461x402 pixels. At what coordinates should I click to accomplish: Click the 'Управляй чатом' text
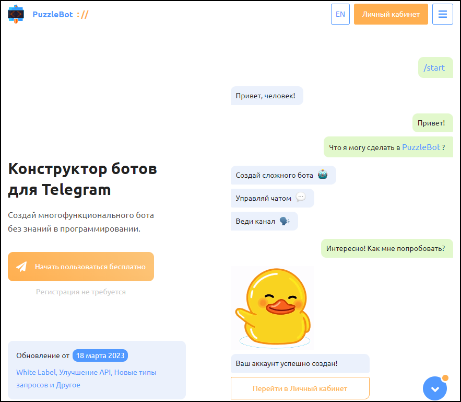pyautogui.click(x=264, y=198)
